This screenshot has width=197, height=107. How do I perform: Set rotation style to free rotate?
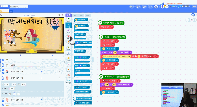point(10,94)
